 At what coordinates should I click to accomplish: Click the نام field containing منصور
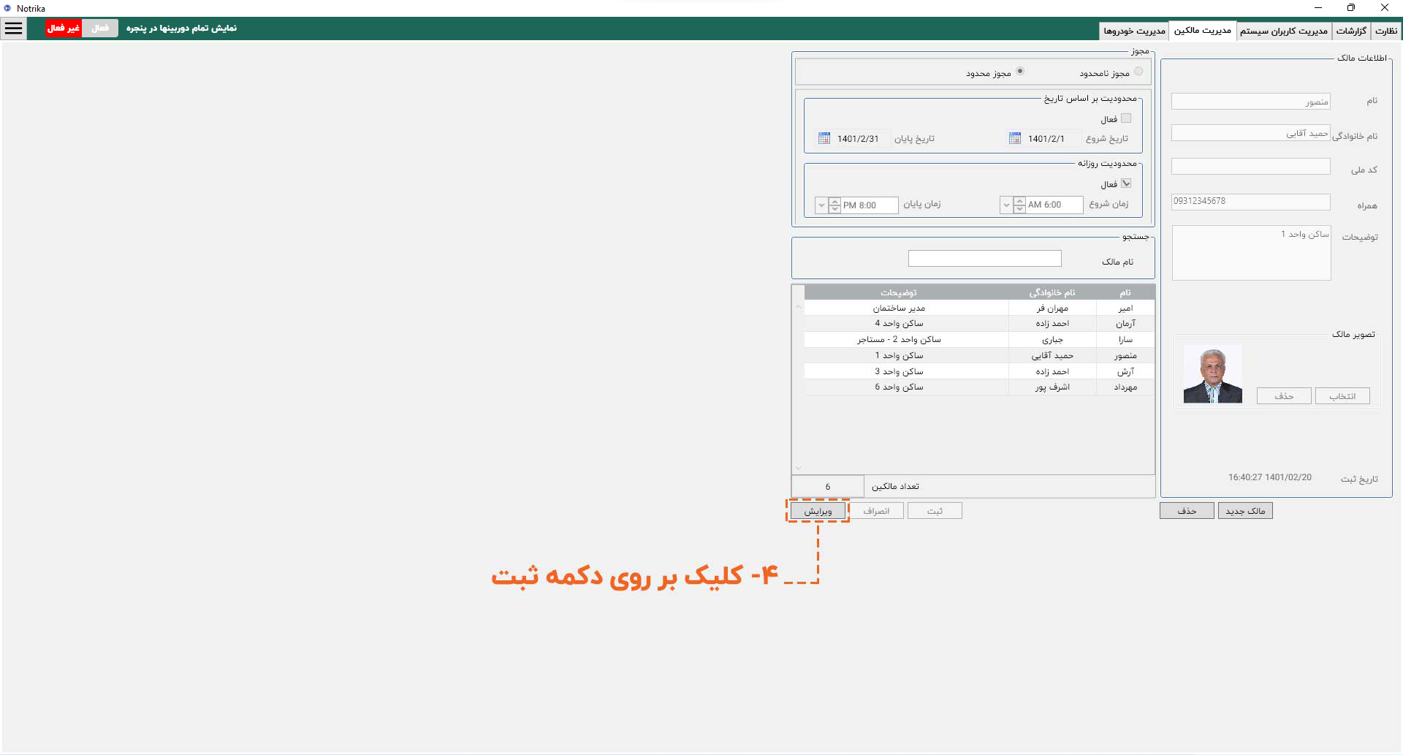click(x=1250, y=102)
